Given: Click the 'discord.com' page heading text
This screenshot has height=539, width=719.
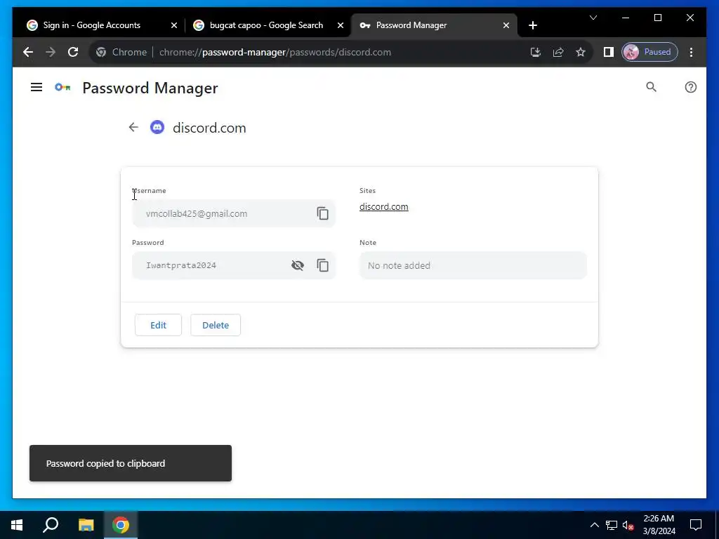Looking at the screenshot, I should [x=209, y=128].
